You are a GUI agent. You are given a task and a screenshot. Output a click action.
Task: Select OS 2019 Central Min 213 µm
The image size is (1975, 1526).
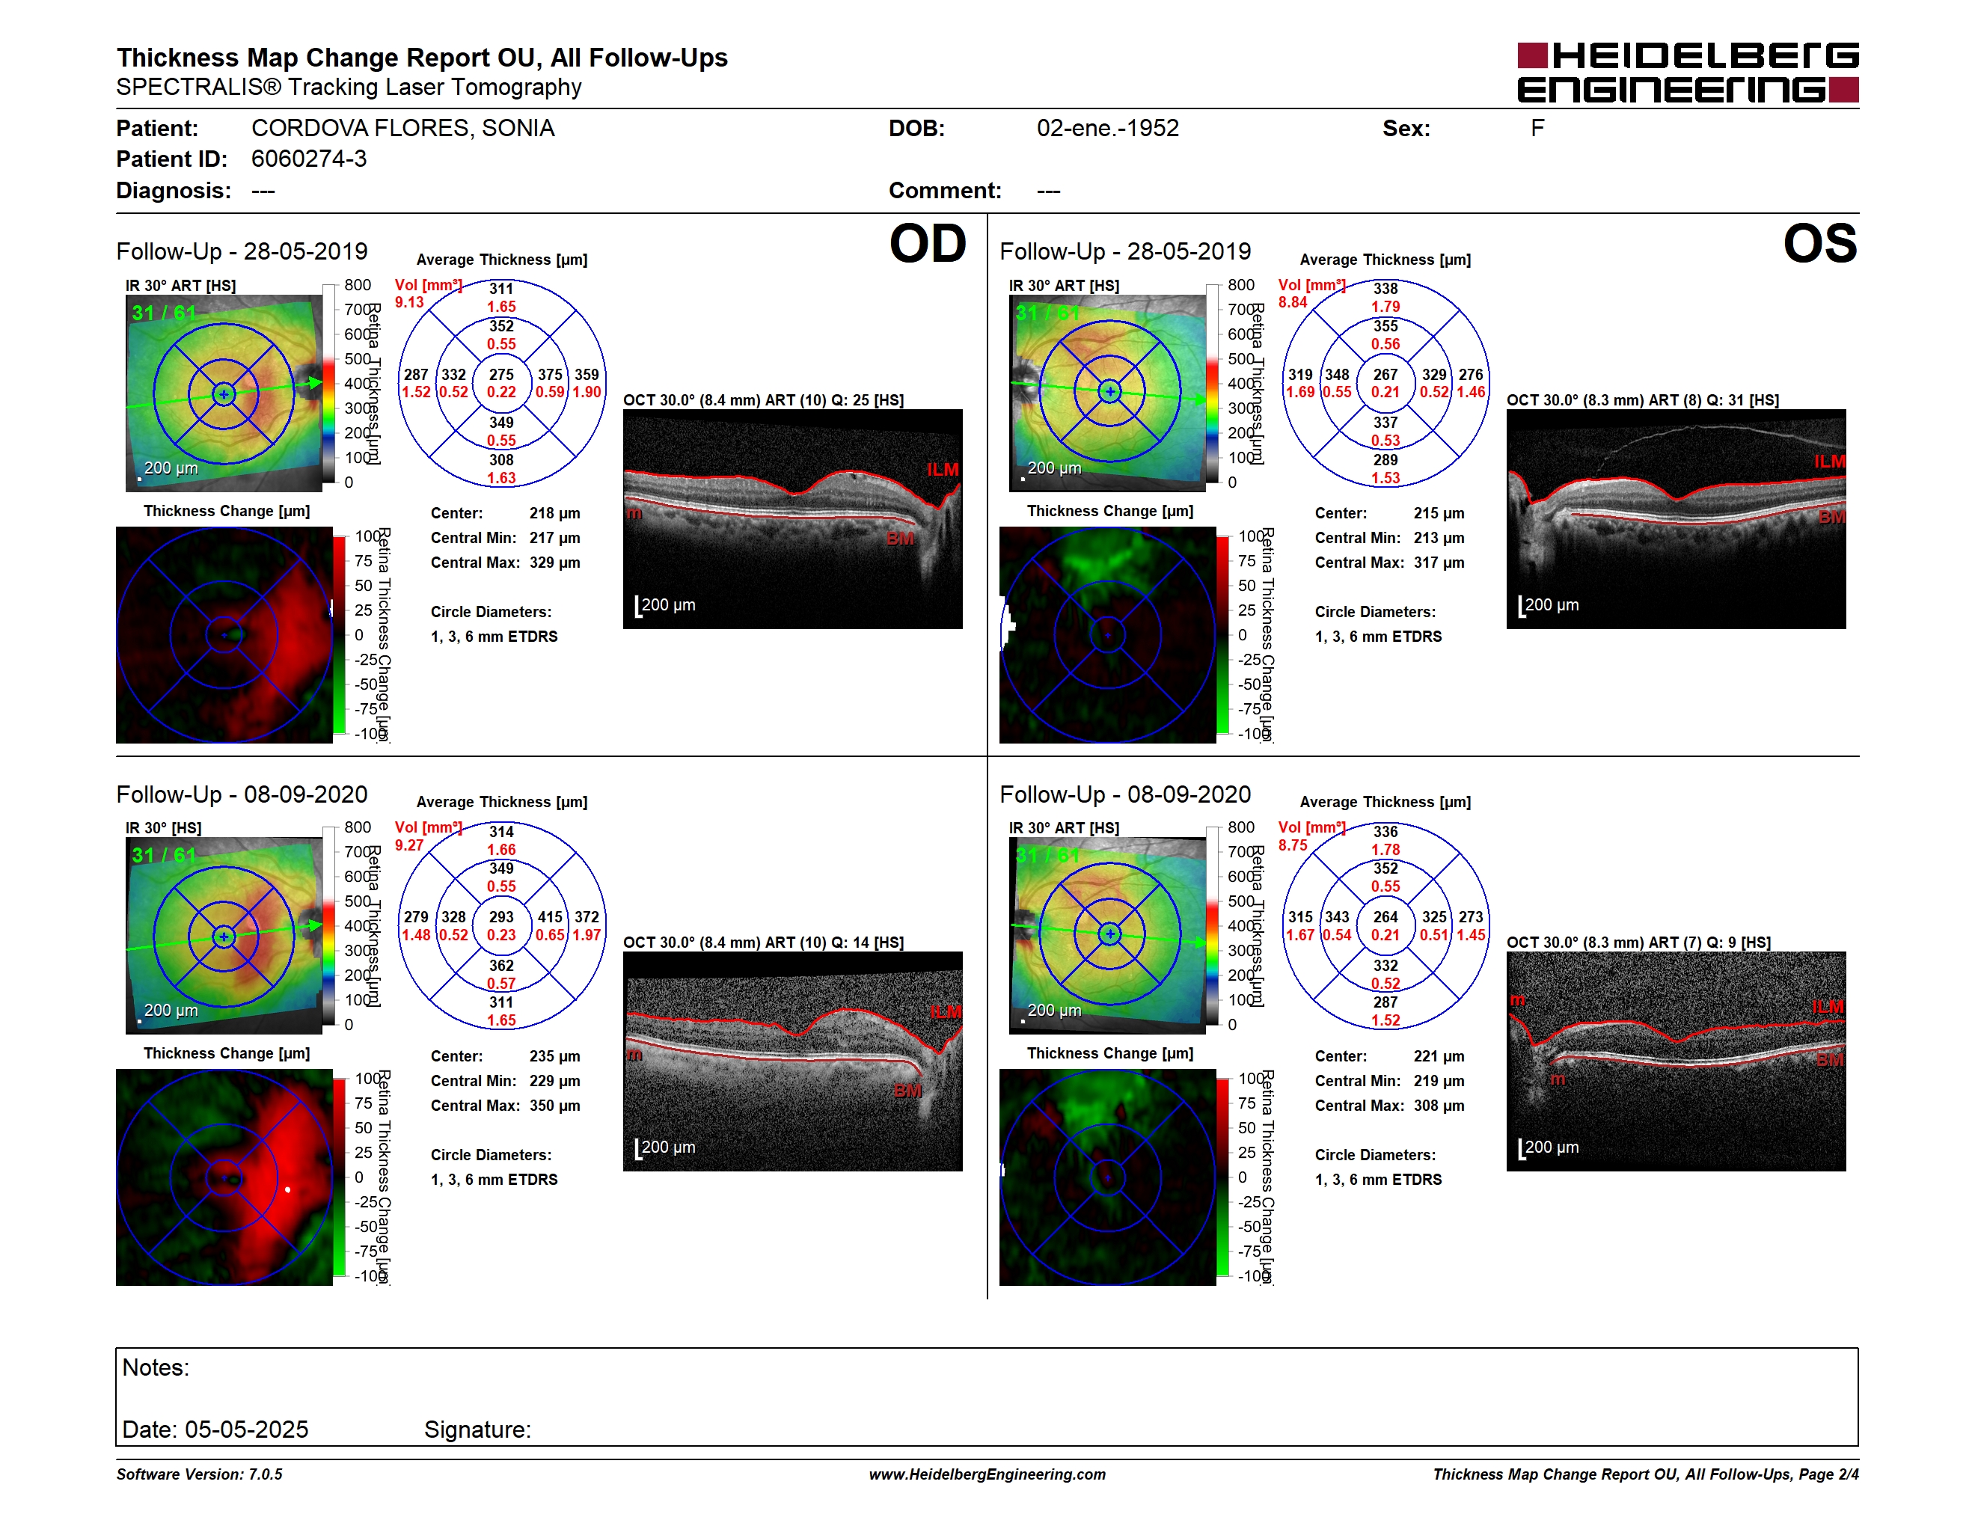point(1390,538)
